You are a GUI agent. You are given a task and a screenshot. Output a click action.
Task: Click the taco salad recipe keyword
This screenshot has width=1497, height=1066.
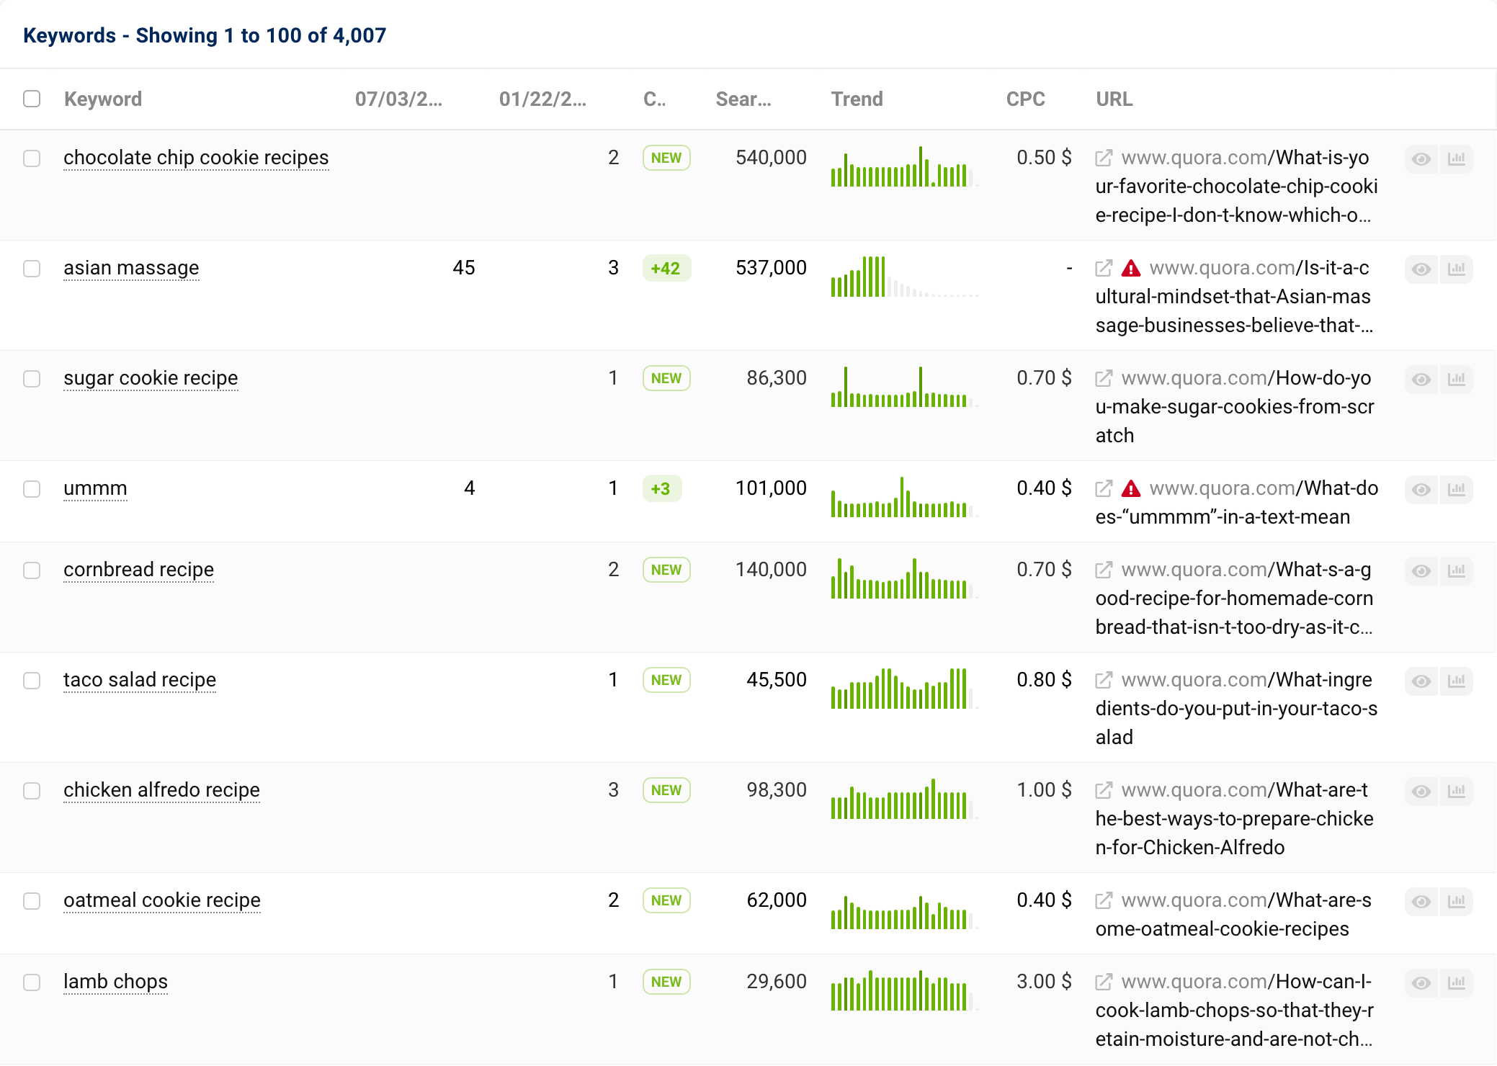[140, 680]
